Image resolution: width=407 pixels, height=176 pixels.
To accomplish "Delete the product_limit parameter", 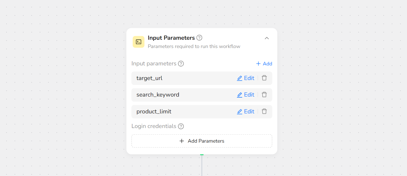I will 264,111.
